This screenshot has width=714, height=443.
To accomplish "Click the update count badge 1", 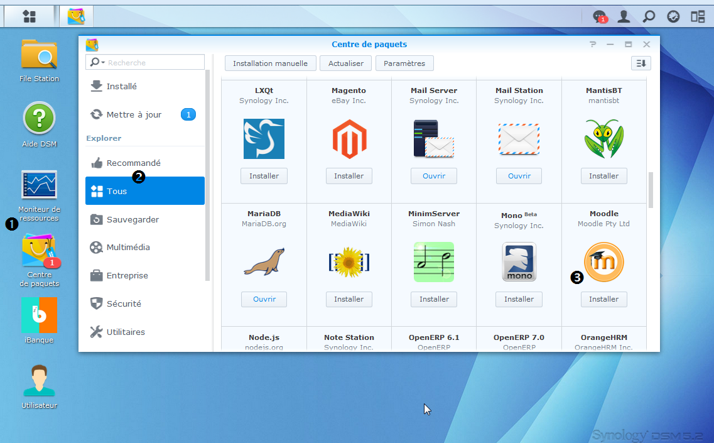I will tap(188, 114).
